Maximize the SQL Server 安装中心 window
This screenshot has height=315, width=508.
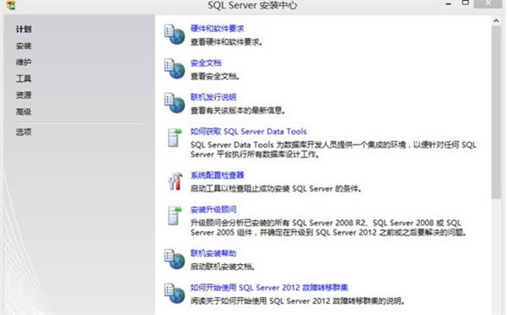(465, 3)
